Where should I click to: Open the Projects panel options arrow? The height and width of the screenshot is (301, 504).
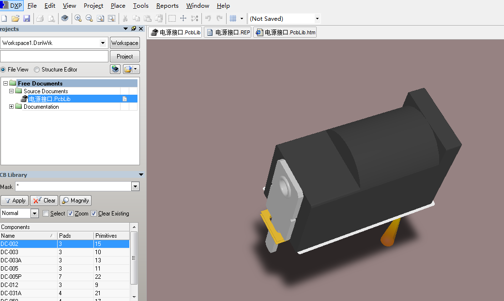[126, 29]
